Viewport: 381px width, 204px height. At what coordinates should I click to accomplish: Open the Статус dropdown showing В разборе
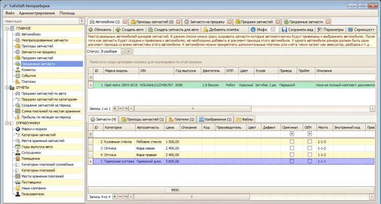click(122, 51)
